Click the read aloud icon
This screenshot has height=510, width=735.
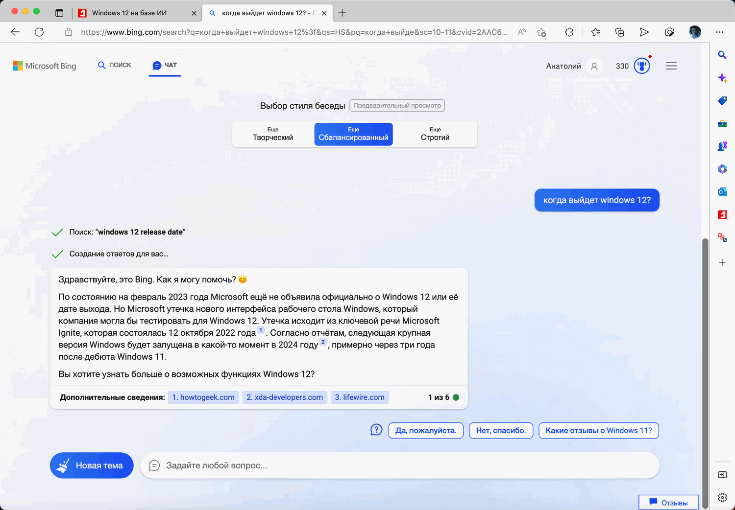click(x=522, y=32)
